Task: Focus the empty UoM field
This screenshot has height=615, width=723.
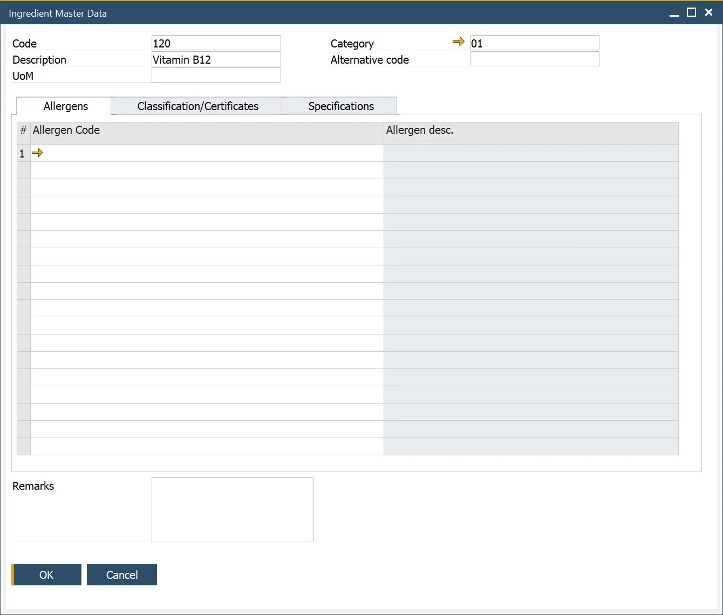Action: click(x=216, y=76)
